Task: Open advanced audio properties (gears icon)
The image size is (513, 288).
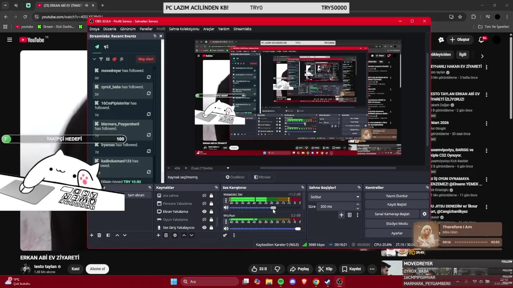Action: tap(225, 235)
